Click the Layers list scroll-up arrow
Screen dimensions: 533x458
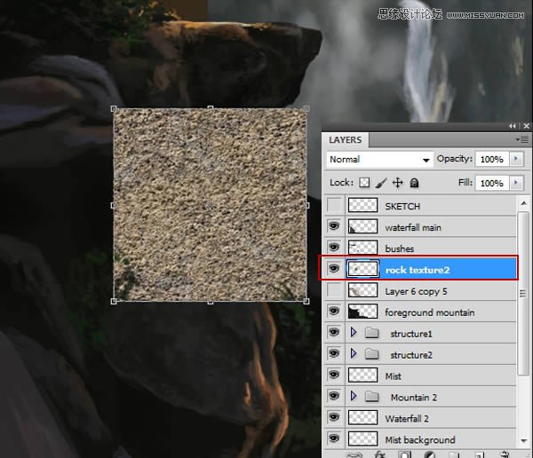coord(523,203)
